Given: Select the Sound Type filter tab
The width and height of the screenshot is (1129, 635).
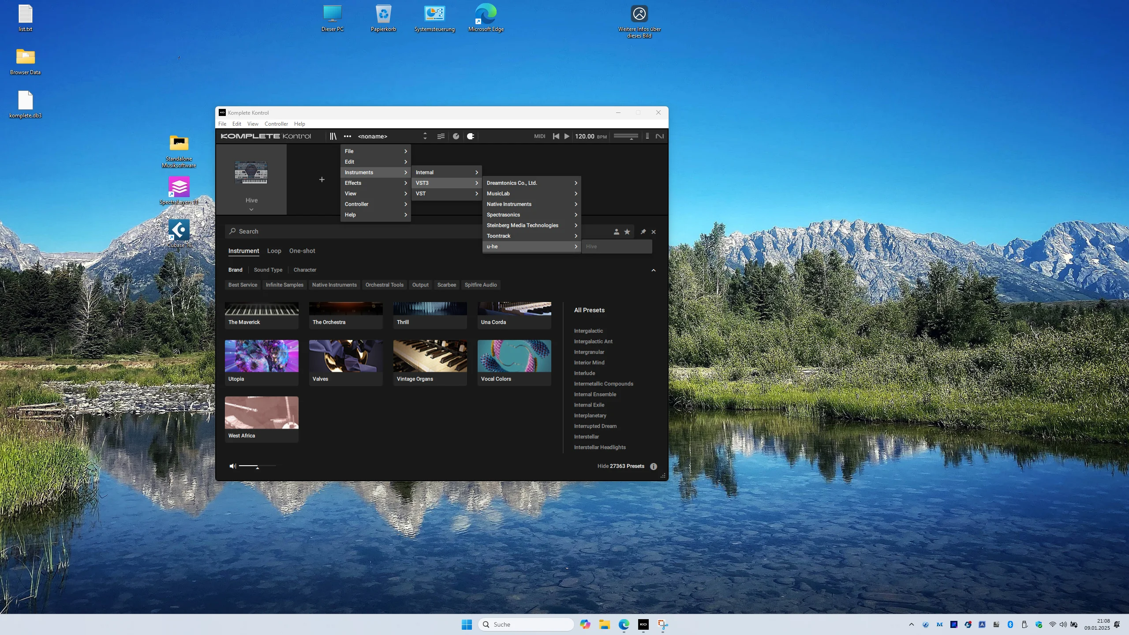Looking at the screenshot, I should 268,270.
